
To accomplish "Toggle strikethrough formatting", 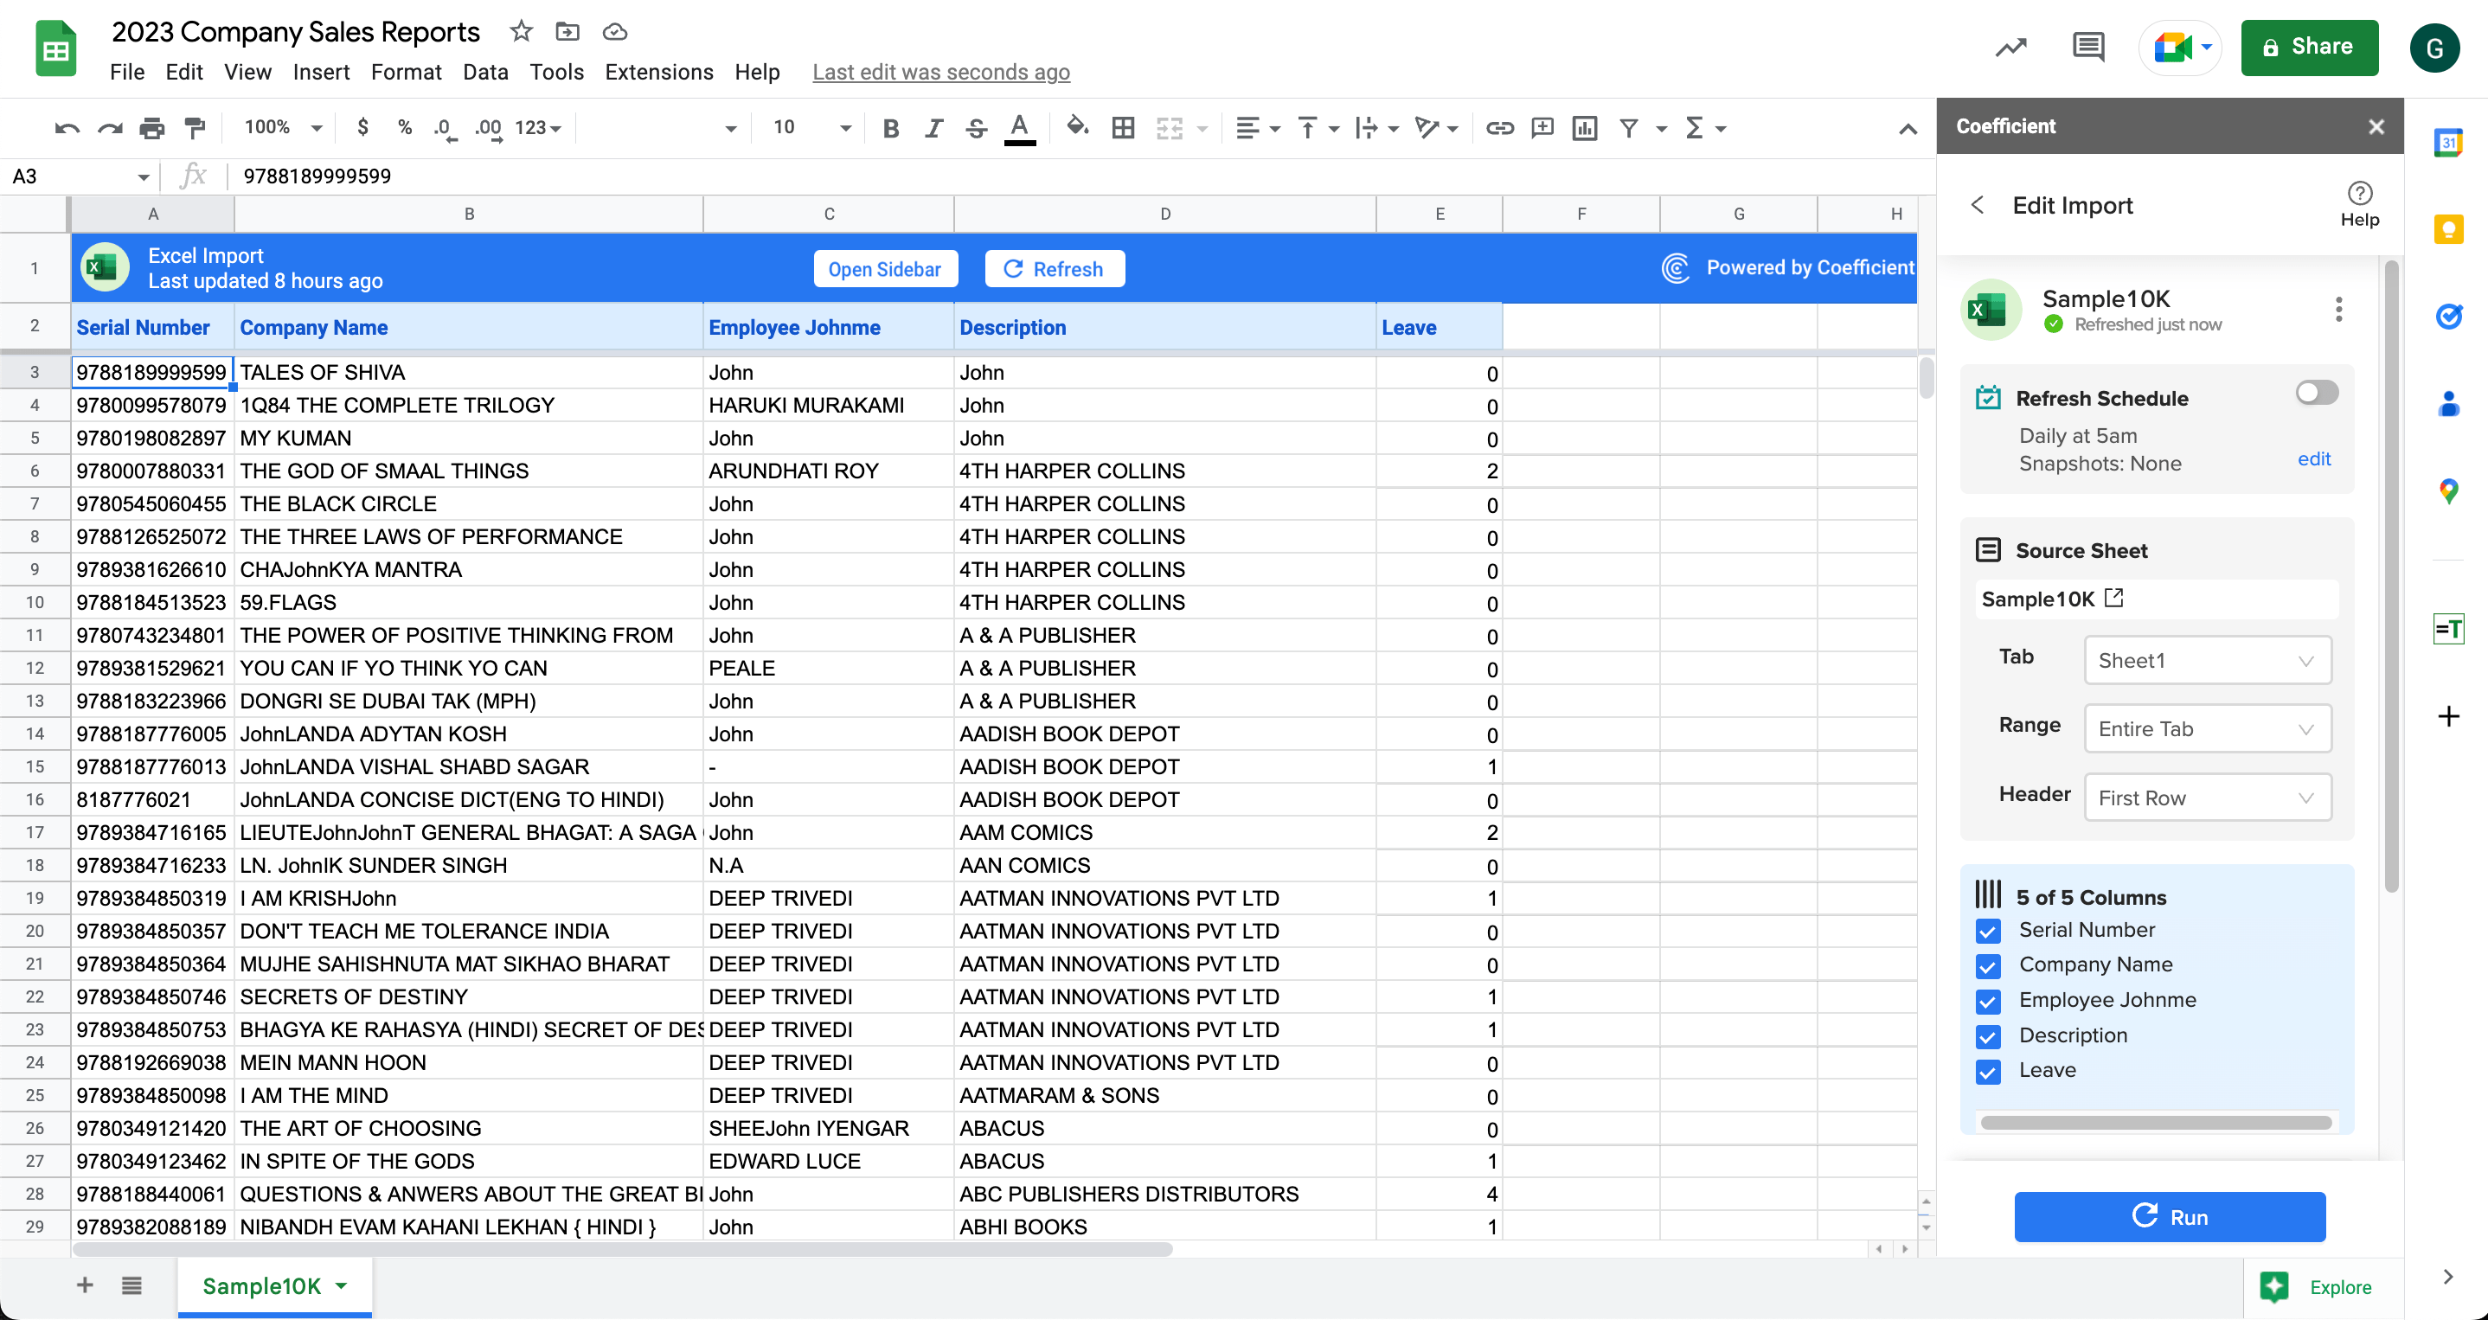I will (x=976, y=127).
